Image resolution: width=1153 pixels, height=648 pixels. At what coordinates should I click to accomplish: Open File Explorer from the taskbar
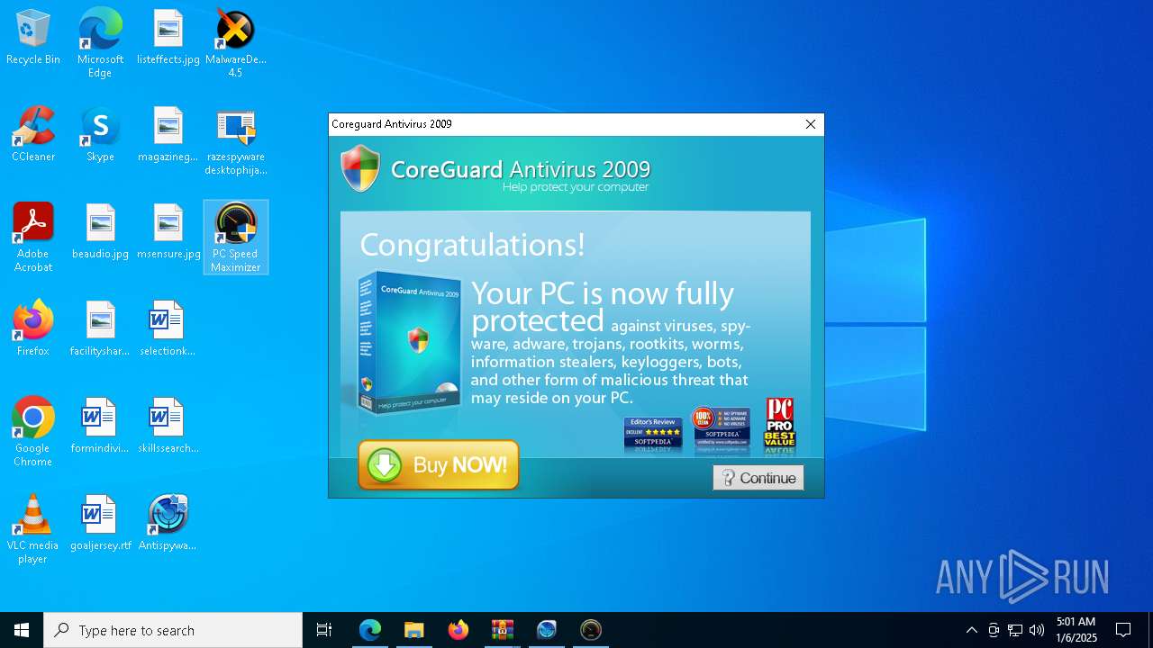point(413,630)
